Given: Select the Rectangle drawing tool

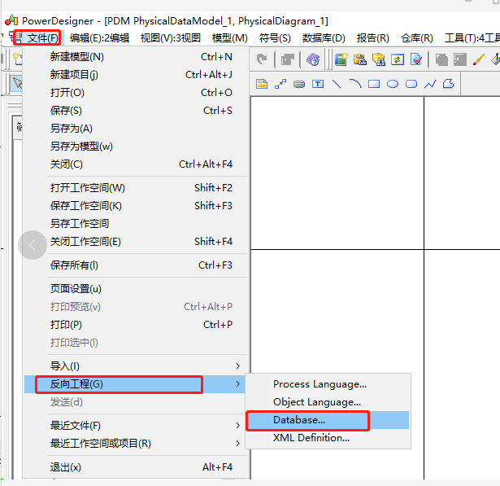Looking at the screenshot, I should click(x=374, y=84).
